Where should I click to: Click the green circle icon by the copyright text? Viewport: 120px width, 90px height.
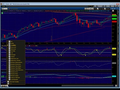pos(2,13)
